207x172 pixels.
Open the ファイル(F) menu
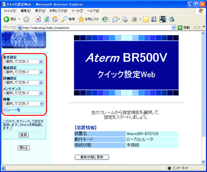pos(10,11)
